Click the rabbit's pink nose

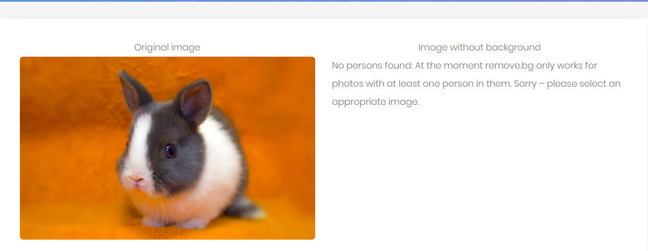[137, 179]
